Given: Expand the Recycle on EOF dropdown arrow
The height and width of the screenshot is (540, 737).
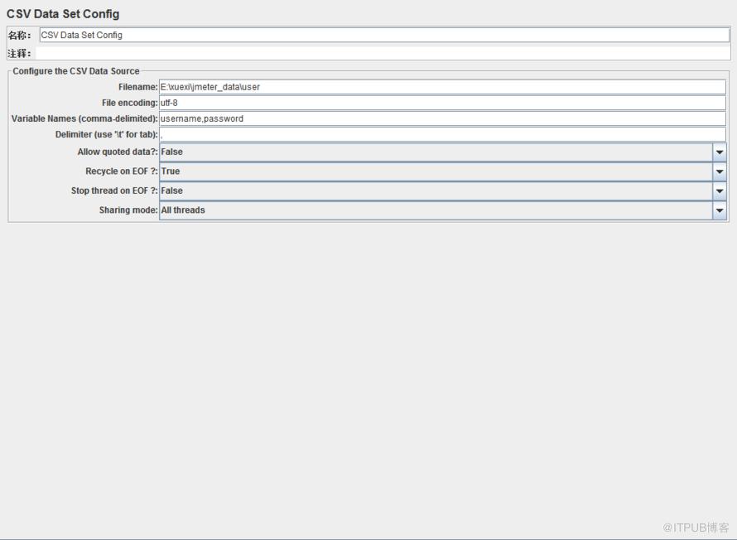Looking at the screenshot, I should (x=719, y=171).
